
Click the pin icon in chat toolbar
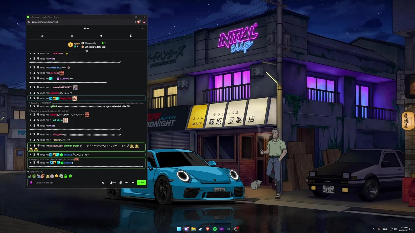(x=42, y=36)
